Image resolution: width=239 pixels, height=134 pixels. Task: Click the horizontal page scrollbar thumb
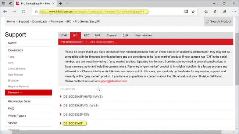pyautogui.click(x=117, y=132)
